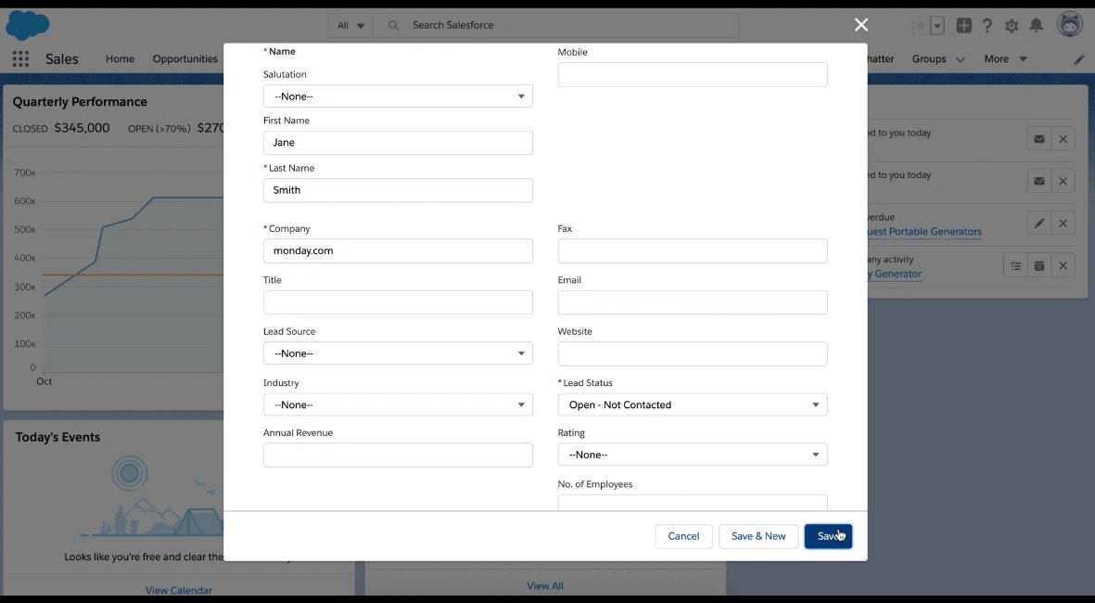Viewport: 1095px width, 603px height.
Task: Open Salesforce help with the question mark
Action: click(x=987, y=27)
